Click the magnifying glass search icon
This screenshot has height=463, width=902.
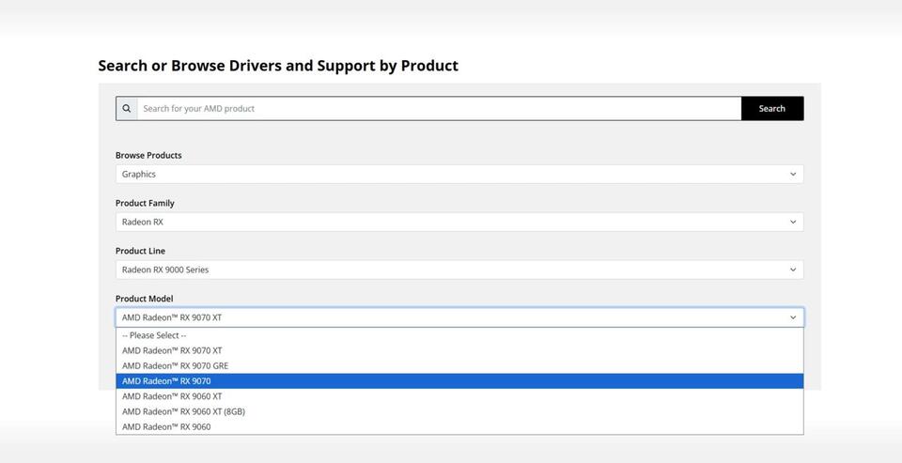[x=127, y=108]
